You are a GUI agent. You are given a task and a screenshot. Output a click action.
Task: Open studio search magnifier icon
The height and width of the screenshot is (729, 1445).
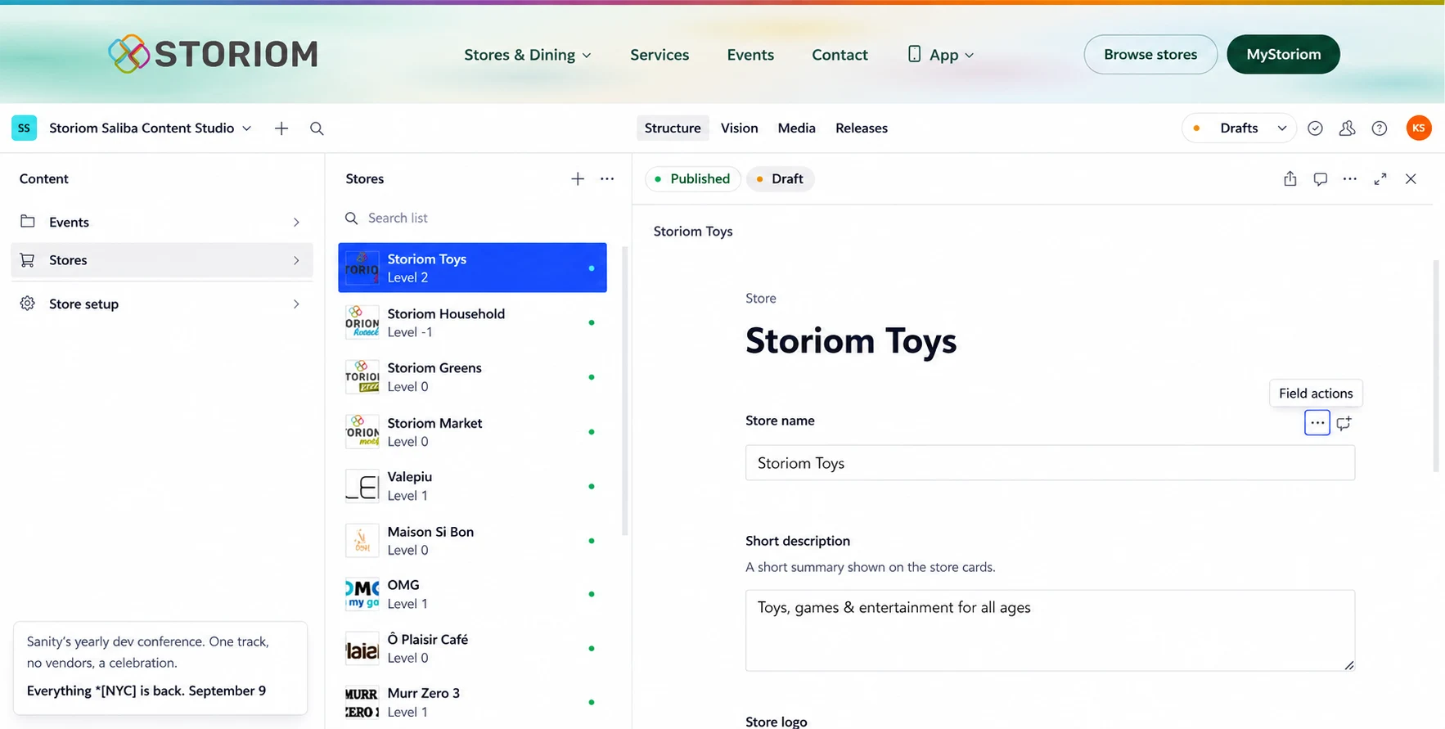(x=317, y=128)
